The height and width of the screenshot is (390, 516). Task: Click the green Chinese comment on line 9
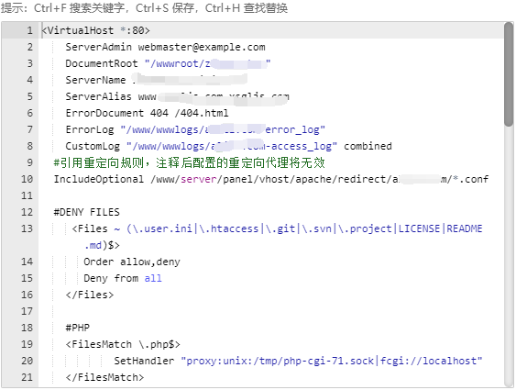tap(189, 162)
